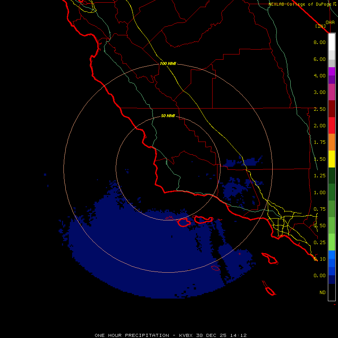This screenshot has height=338, width=338.
Task: Select the KVBX station identifier
Action: [x=186, y=335]
